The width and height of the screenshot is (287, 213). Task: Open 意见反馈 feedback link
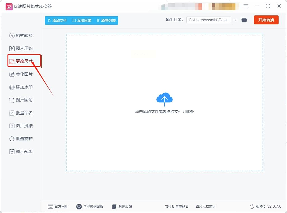(122, 207)
